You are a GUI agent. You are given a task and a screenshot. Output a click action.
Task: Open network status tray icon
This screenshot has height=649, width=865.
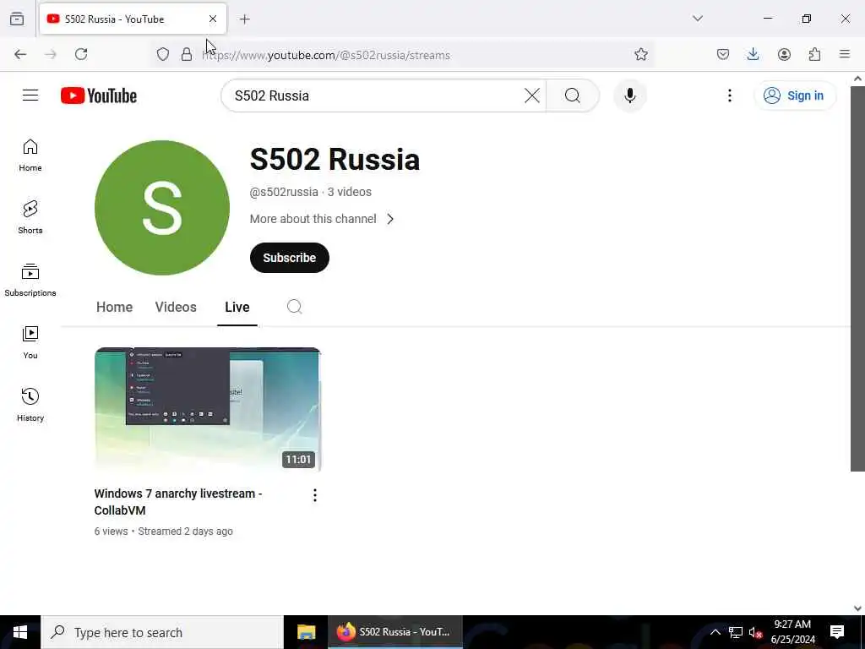pos(736,632)
